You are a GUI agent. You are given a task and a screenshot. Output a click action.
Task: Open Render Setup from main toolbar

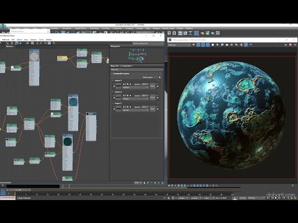(202, 33)
